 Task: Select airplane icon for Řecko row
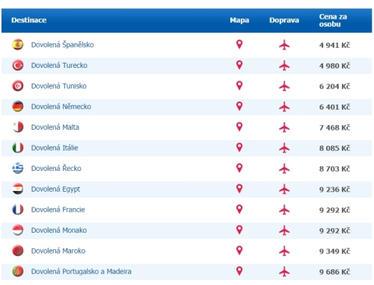(284, 169)
